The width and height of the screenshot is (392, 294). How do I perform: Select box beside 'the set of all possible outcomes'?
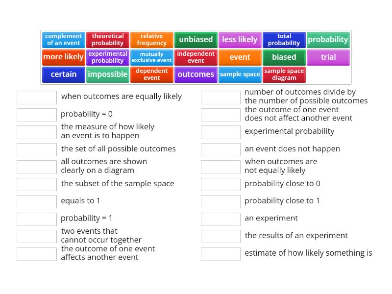37,149
